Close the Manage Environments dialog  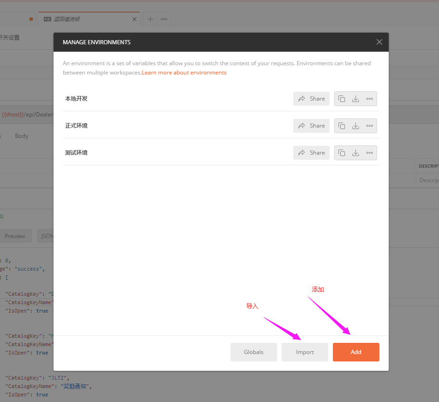[379, 42]
